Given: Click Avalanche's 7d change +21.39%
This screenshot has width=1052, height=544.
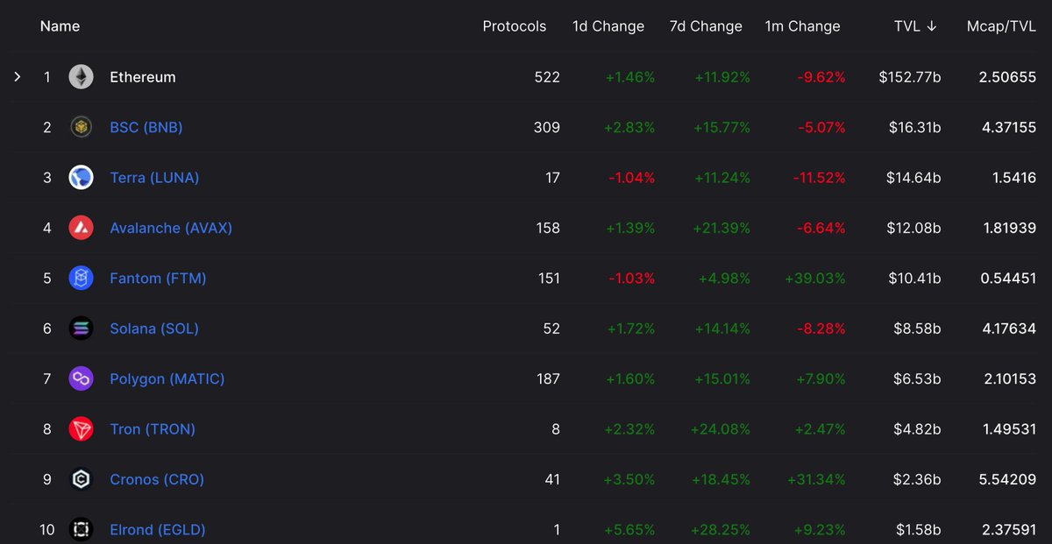Looking at the screenshot, I should coord(721,228).
